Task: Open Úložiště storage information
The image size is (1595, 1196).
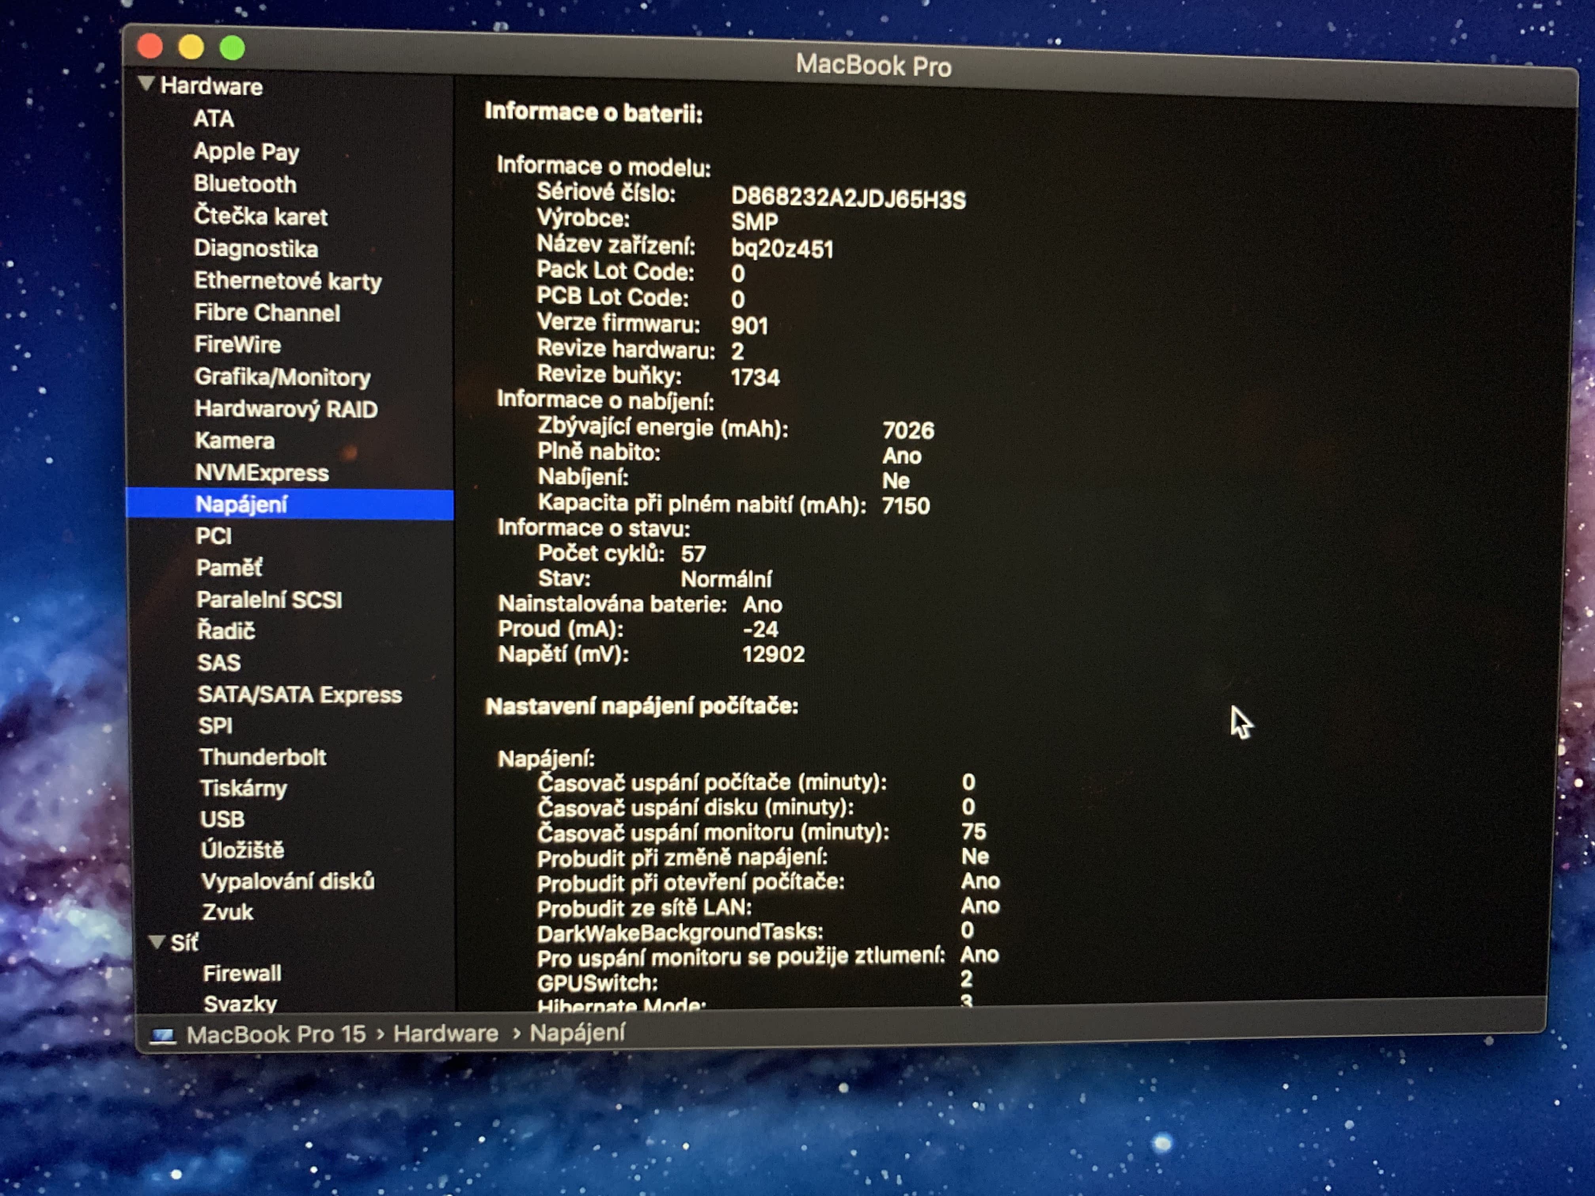Action: pos(242,850)
